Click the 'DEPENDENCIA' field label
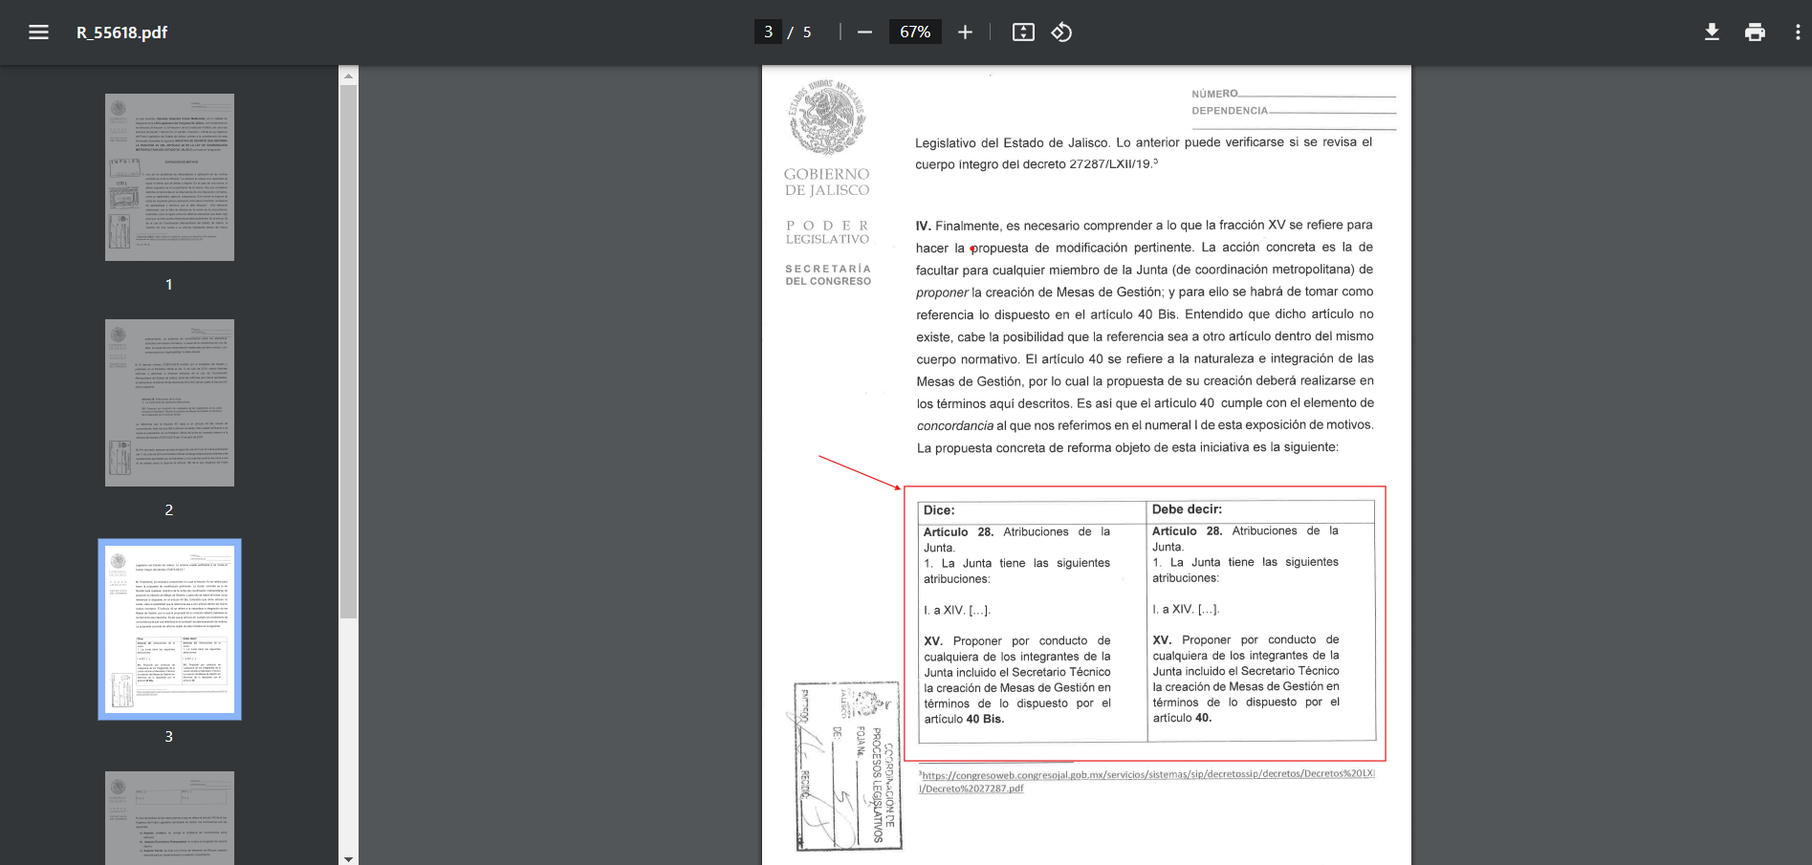Screen dimensions: 1812x865 1230,111
